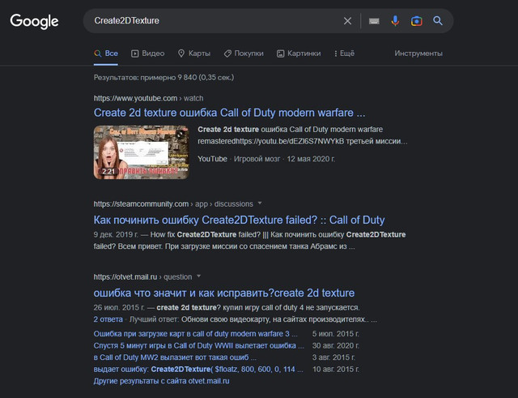Start voice search with the microphone icon
The width and height of the screenshot is (518, 398).
(395, 21)
